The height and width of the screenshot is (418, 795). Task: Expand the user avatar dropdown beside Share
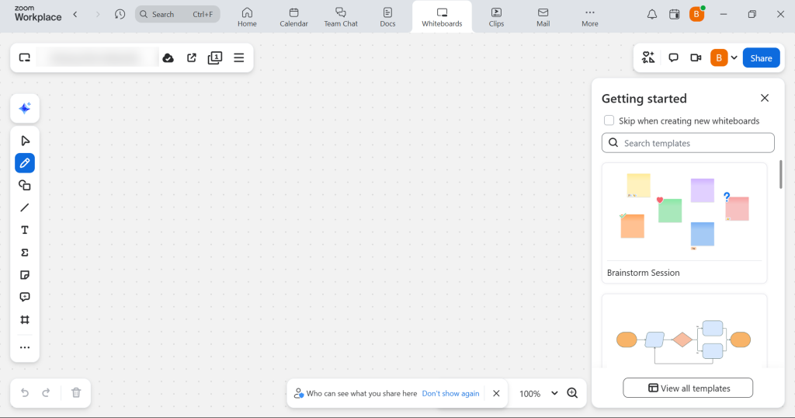pyautogui.click(x=734, y=58)
